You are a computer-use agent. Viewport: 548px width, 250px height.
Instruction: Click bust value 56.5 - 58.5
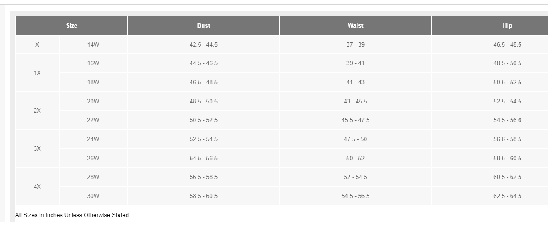coord(203,177)
